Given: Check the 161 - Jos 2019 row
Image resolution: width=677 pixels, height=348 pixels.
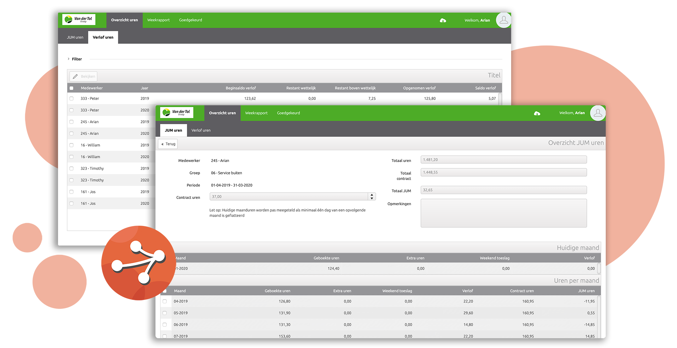Looking at the screenshot, I should point(72,192).
